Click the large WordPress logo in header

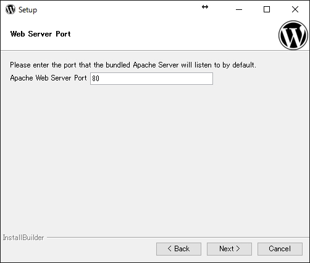293,35
